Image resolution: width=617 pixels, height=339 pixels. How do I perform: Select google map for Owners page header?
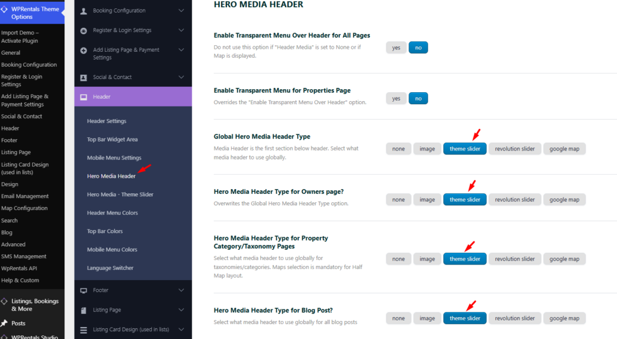click(x=564, y=199)
